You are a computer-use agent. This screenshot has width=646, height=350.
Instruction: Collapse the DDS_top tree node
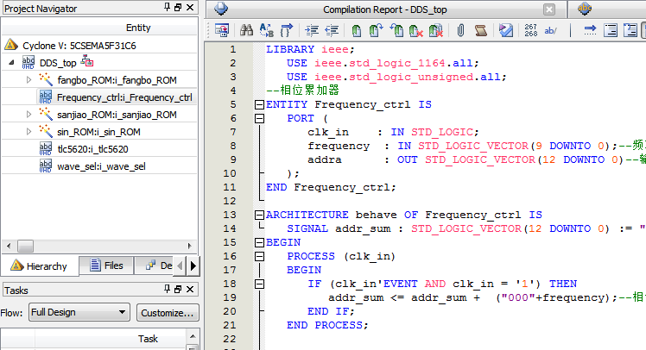(10, 63)
